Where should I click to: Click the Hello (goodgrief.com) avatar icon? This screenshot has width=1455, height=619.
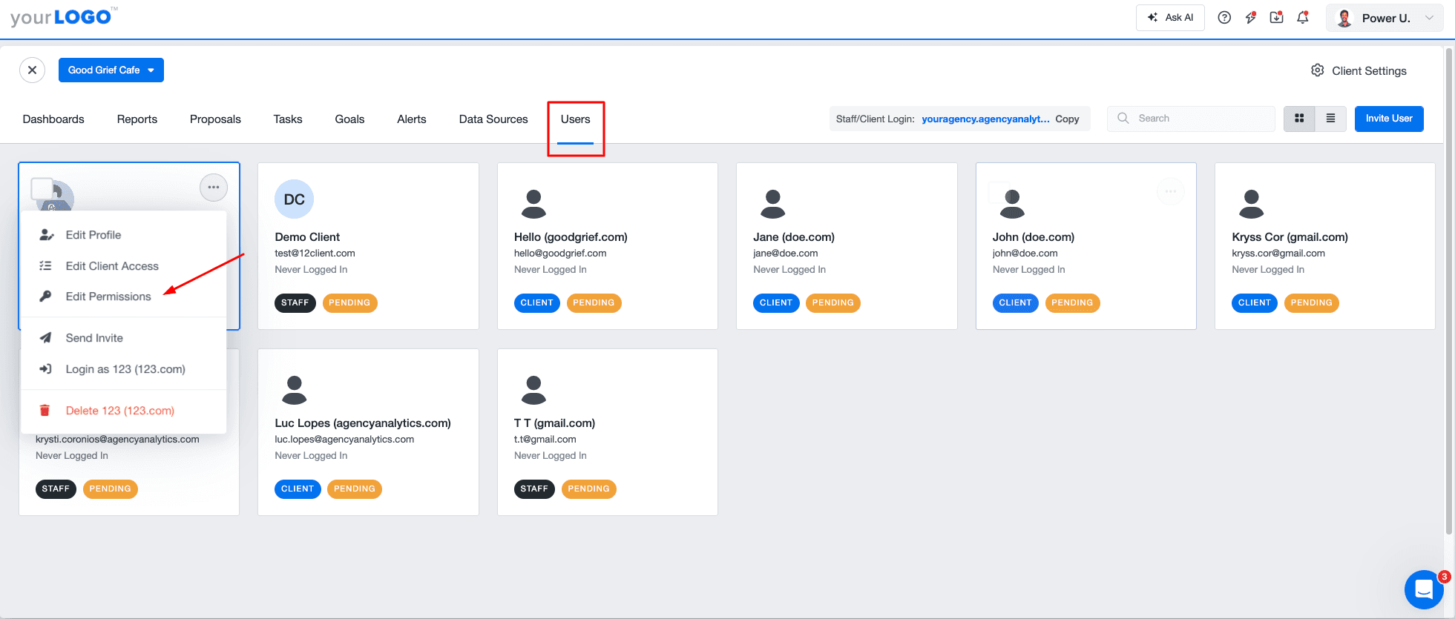(x=533, y=204)
